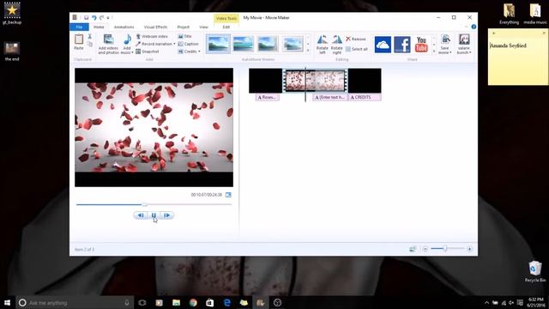This screenshot has height=309, width=549.
Task: Open Google Chrome from the taskbar
Action: pyautogui.click(x=193, y=303)
